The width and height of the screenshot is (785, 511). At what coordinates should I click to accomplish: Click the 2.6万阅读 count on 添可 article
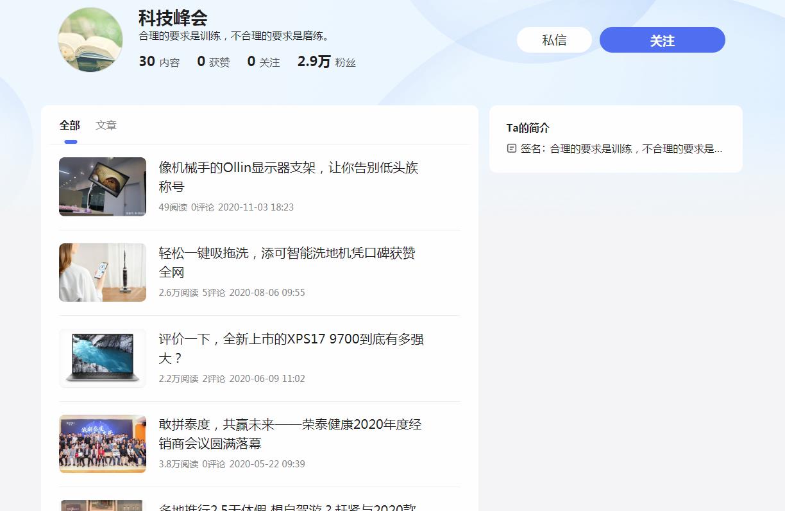point(178,293)
